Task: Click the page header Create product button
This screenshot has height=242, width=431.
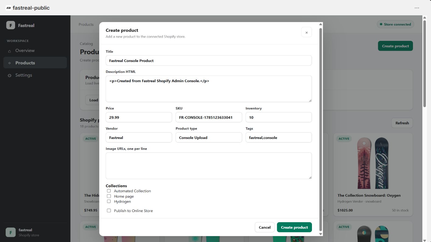Action: 395,46
